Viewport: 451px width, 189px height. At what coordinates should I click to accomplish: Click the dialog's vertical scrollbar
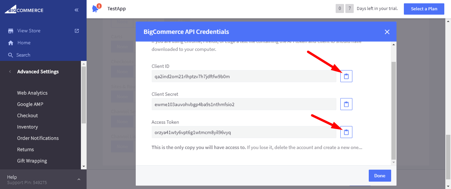point(393,110)
